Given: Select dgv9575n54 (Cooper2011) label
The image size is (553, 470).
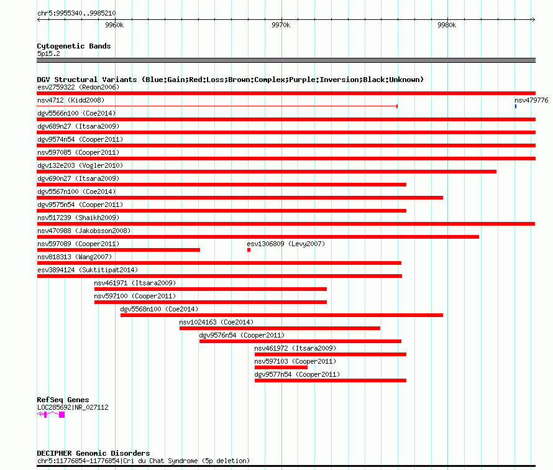Looking at the screenshot, I should [80, 205].
